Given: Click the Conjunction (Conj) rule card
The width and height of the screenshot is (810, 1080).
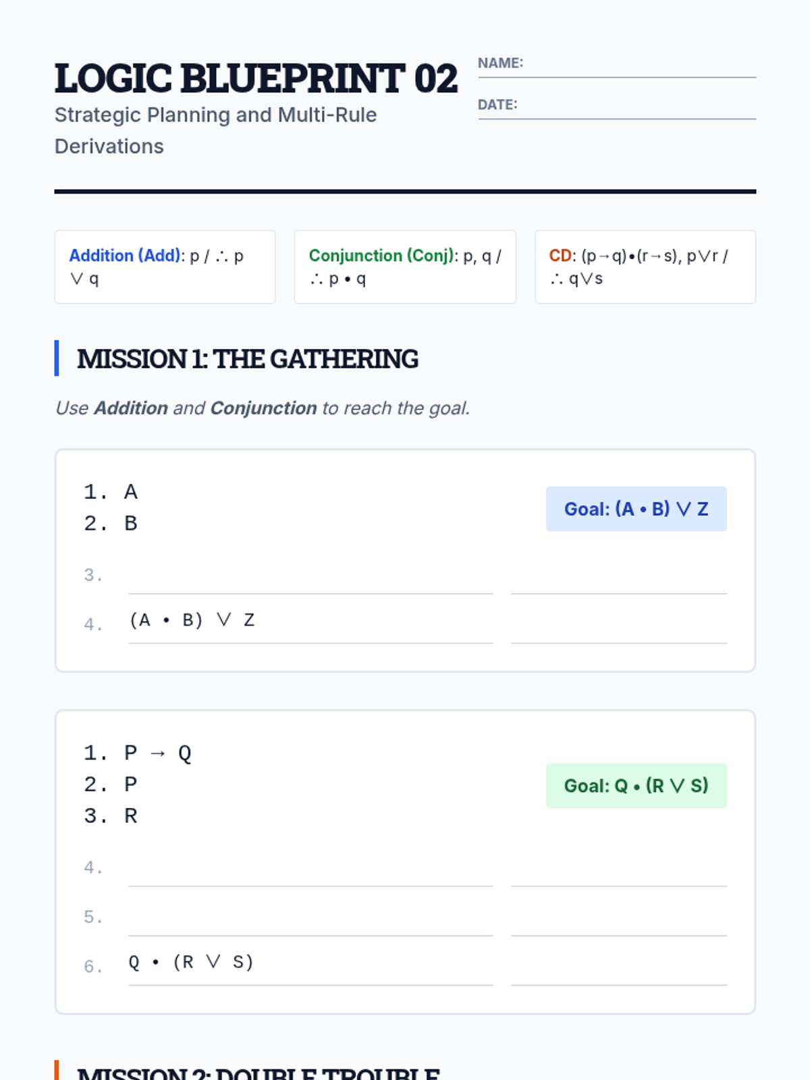Looking at the screenshot, I should [x=405, y=267].
